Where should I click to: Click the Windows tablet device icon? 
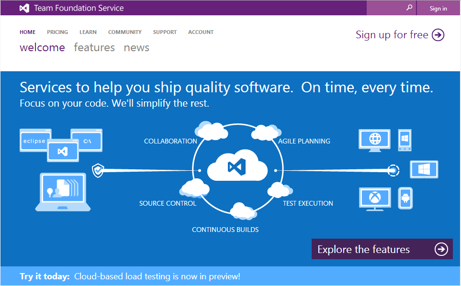point(424,169)
